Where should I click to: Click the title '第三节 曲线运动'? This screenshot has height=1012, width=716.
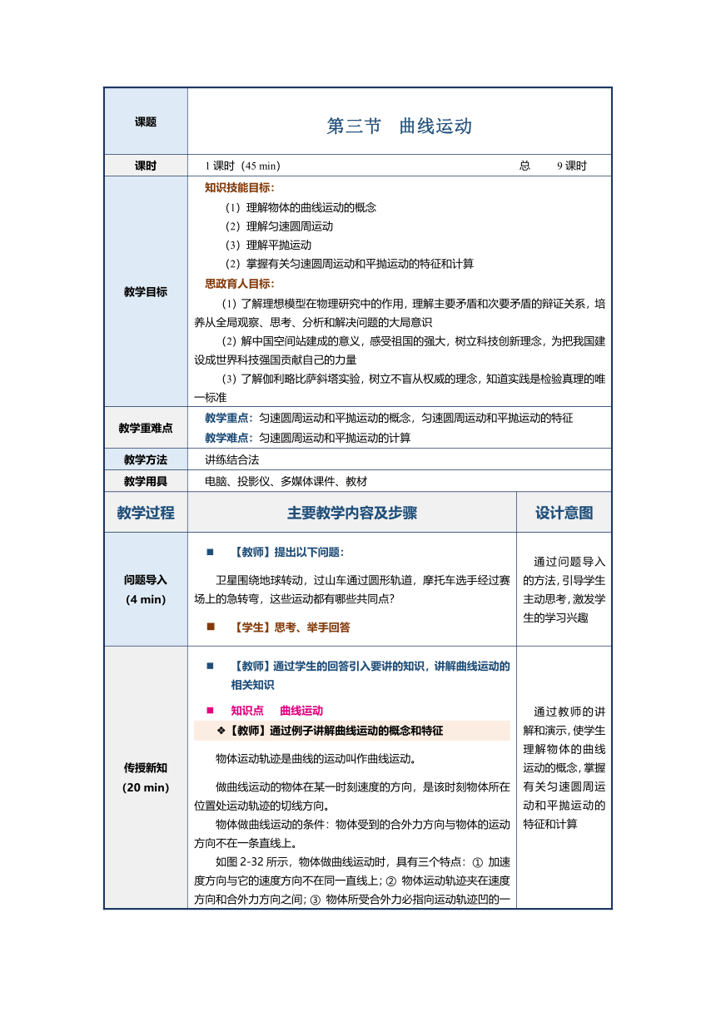point(400,126)
